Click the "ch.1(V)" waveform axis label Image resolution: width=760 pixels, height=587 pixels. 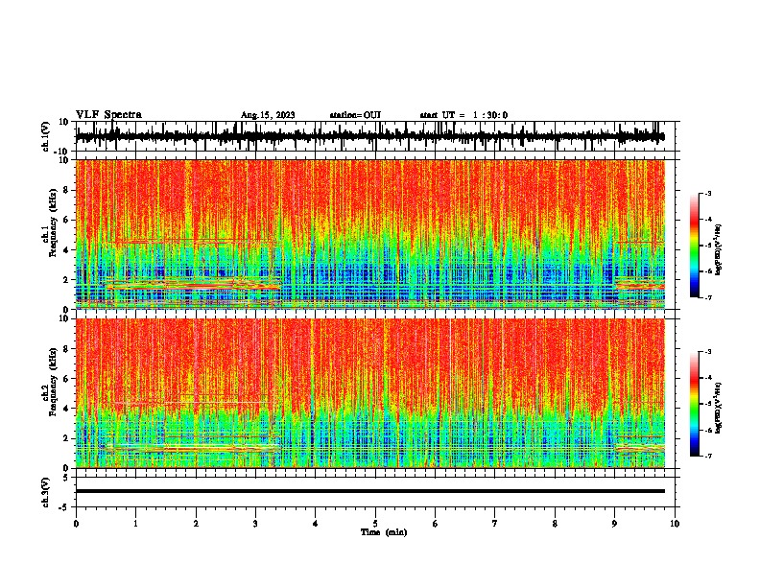(45, 136)
